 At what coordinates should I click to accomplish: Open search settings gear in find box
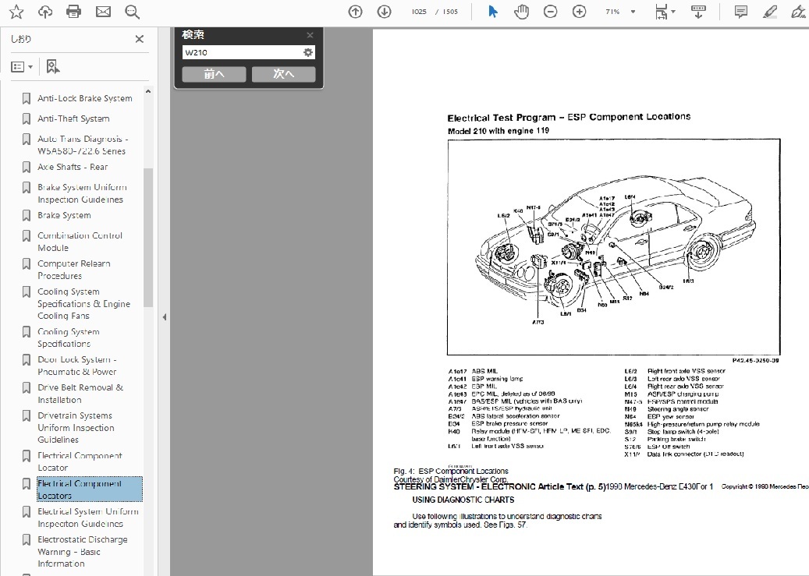[x=308, y=52]
